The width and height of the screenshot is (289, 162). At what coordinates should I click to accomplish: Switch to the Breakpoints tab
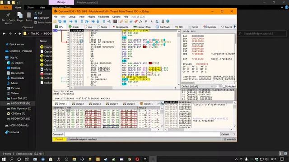click(x=120, y=27)
